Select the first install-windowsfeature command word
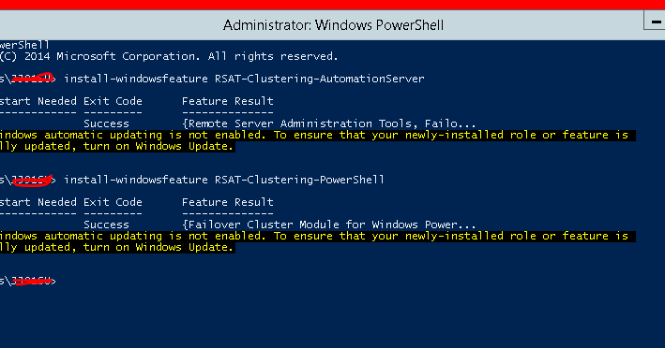The width and height of the screenshot is (665, 348). [136, 79]
